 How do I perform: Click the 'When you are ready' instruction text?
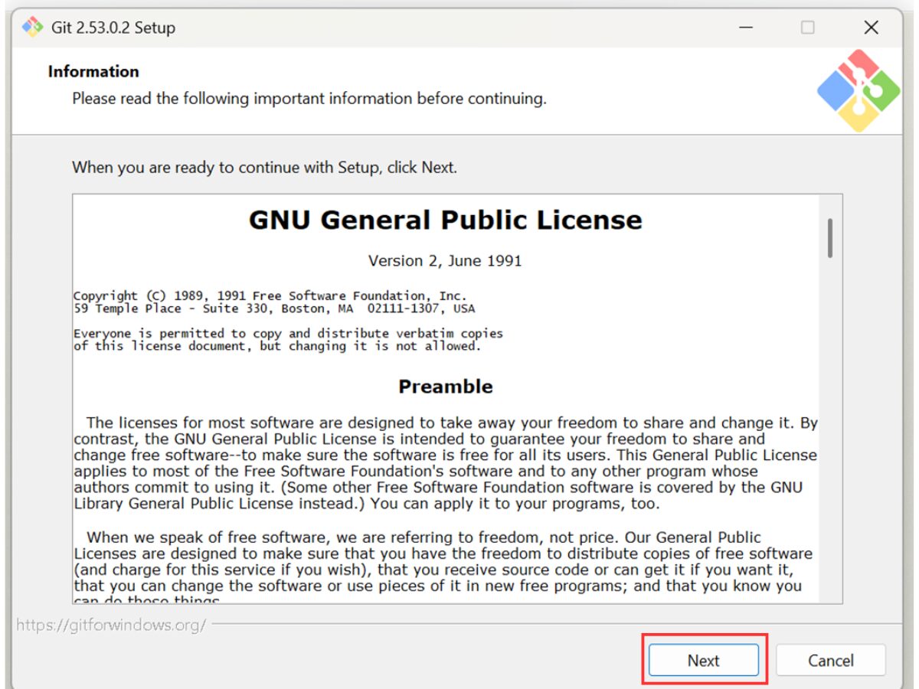[264, 167]
